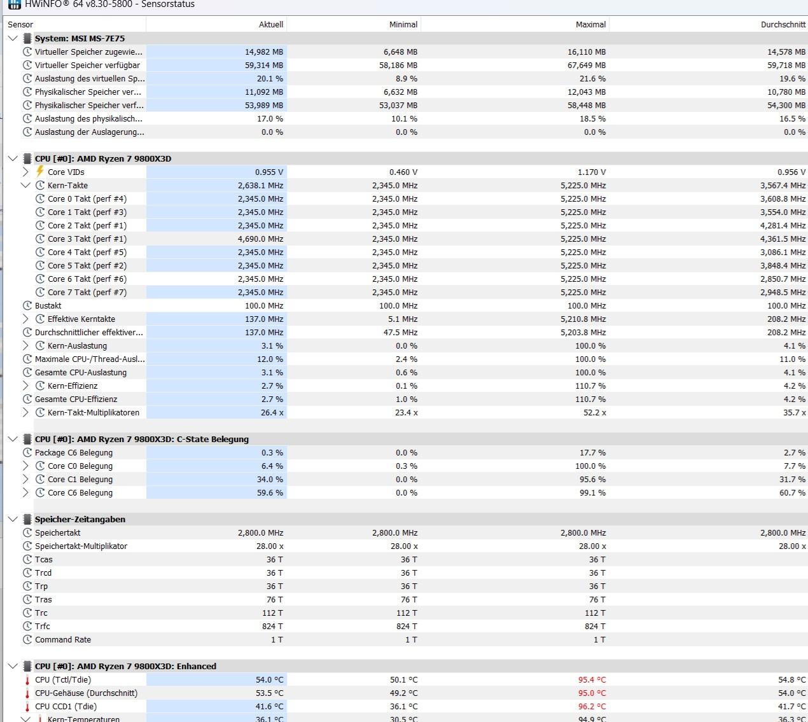
Task: Click the lightning bolt icon for Core VIDs
Action: [x=40, y=172]
